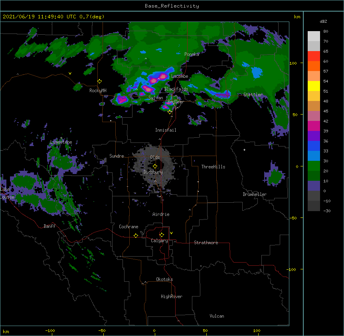Click the -50 tick label on right axis

pos(293,218)
